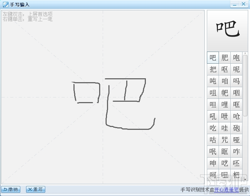Click the candidate list scroll-down arrow

245,179
